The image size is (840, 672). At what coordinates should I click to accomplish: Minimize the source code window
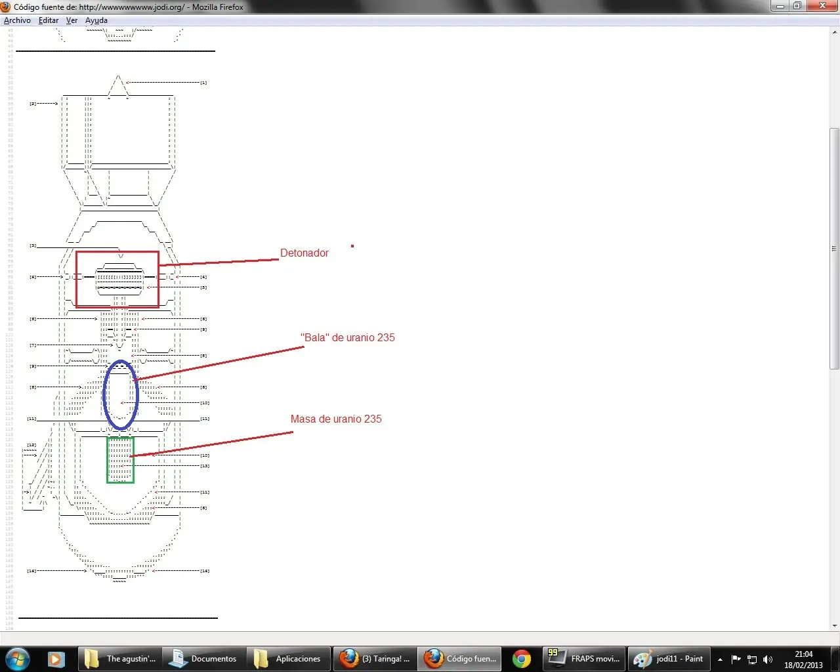point(780,6)
